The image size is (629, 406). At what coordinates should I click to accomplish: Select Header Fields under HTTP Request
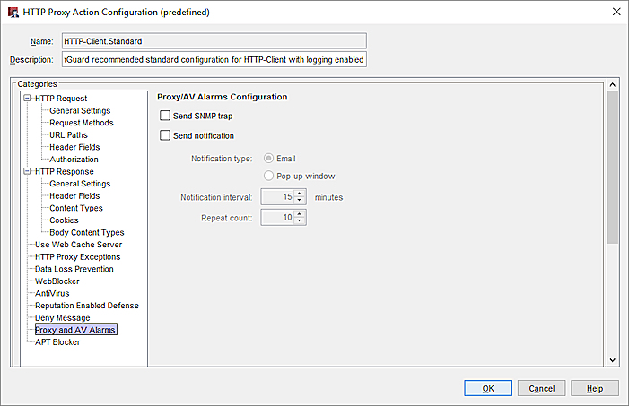74,147
